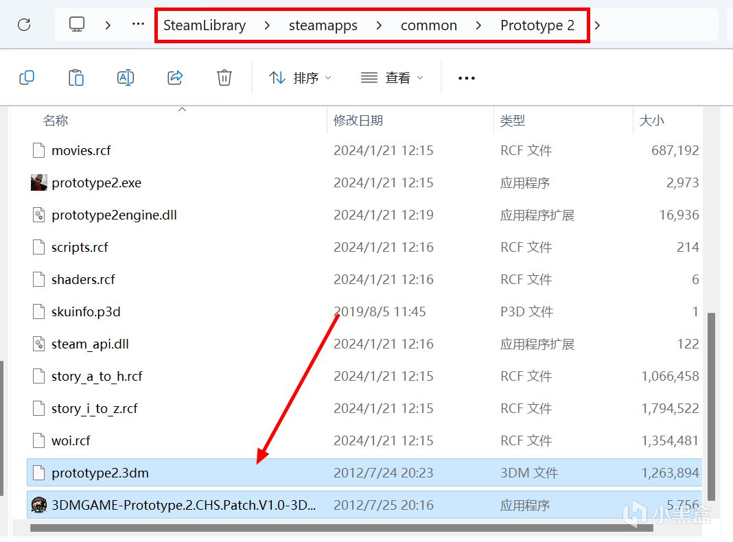Sort by 大小 column header
Image resolution: width=733 pixels, height=542 pixels.
[x=651, y=121]
